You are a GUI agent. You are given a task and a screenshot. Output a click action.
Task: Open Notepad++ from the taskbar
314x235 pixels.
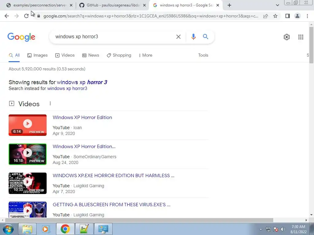pyautogui.click(x=84, y=229)
